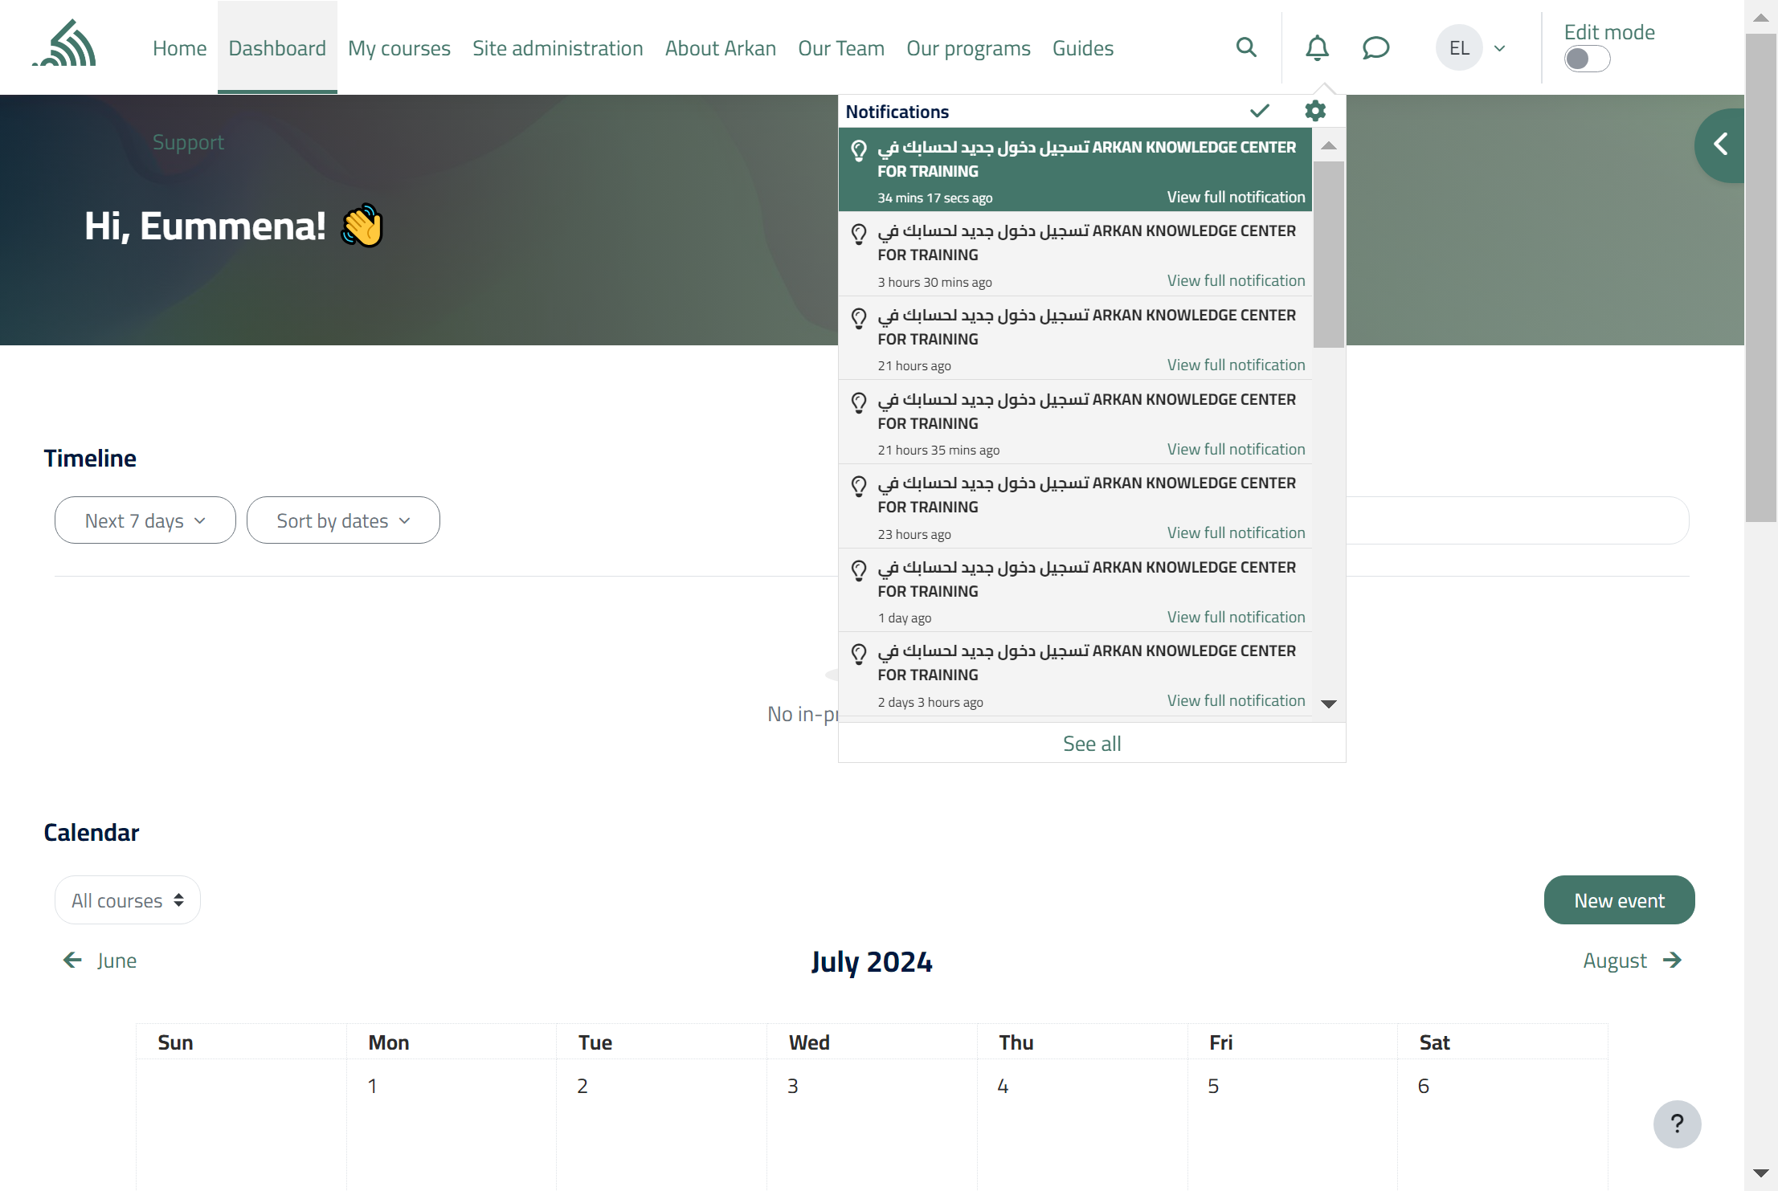Open the All courses selector
Viewport: 1778px width, 1191px height.
pos(128,900)
